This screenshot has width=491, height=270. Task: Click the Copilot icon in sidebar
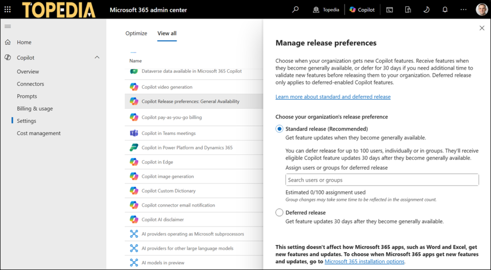point(8,58)
